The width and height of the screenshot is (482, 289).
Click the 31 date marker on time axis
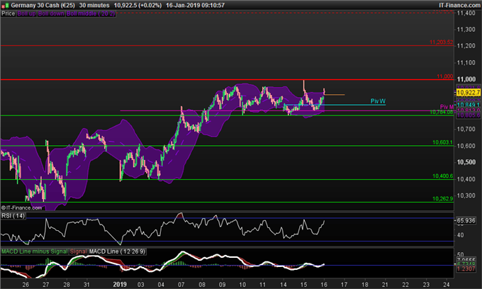click(x=86, y=285)
